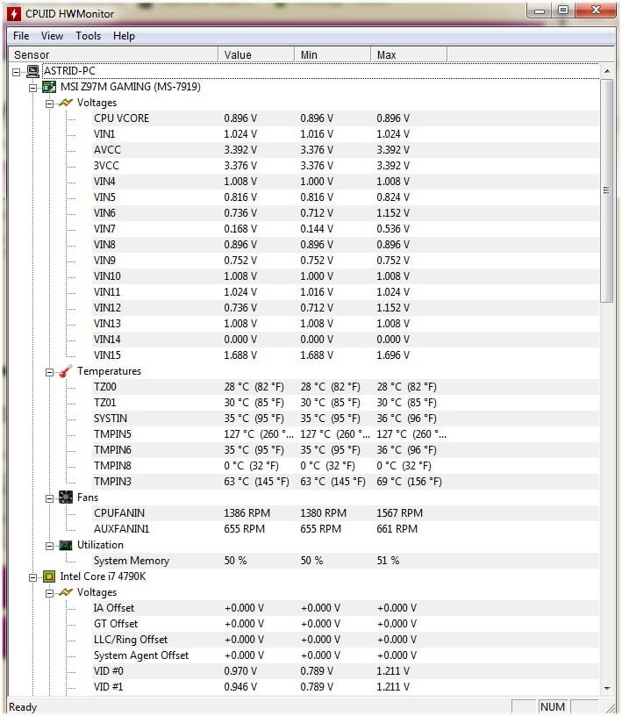Select the TMPIN5 temperature row
Viewport: 622px width, 716px height.
pos(112,434)
